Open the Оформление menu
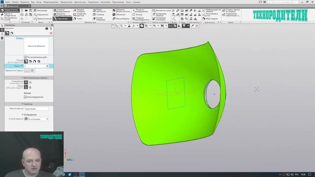The height and width of the screenshot is (177, 315). [x=66, y=2]
